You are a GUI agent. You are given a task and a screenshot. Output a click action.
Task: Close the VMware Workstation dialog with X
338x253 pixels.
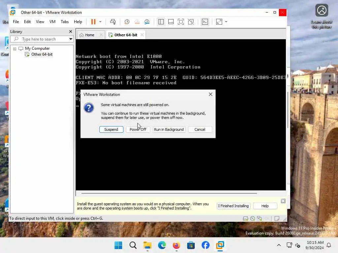click(211, 94)
